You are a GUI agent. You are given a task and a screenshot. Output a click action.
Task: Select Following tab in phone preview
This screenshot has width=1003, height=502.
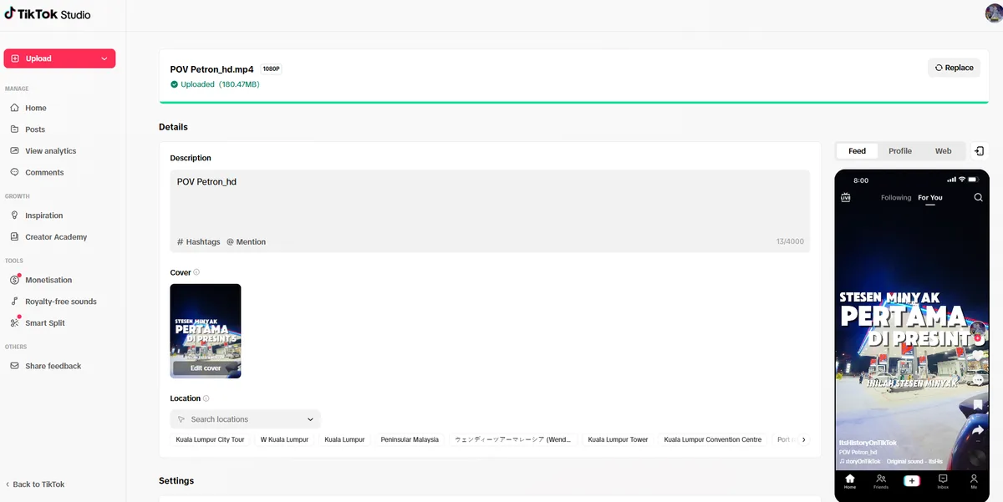click(x=896, y=198)
